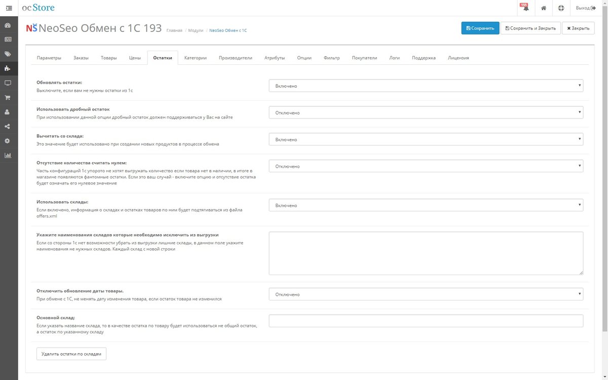Open Использовать дробный остаток dropdown
Image resolution: width=608 pixels, height=380 pixels.
[426, 112]
